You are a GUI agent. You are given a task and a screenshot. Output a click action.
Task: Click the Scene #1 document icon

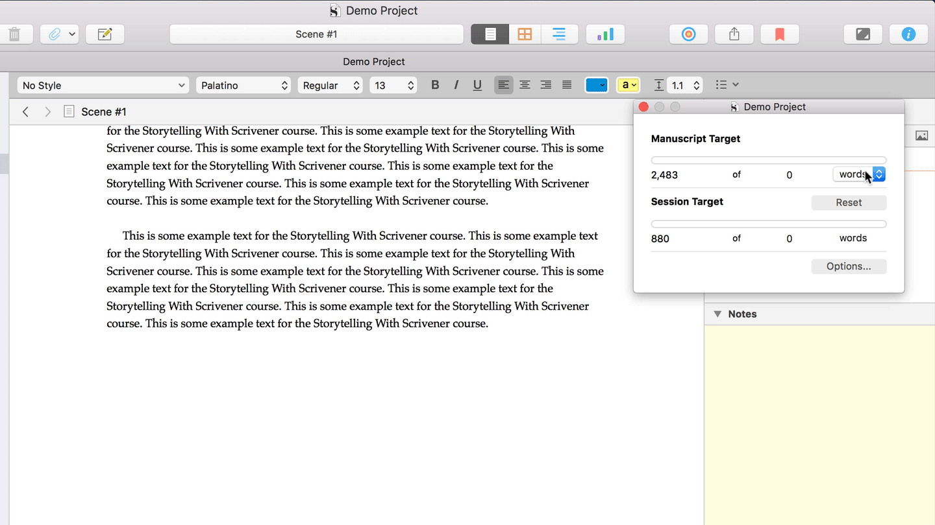(x=69, y=111)
